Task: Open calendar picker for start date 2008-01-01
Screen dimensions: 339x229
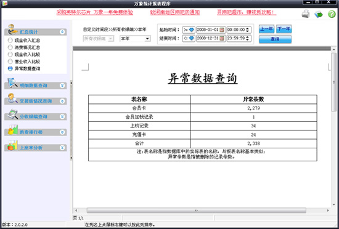Action: 222,30
